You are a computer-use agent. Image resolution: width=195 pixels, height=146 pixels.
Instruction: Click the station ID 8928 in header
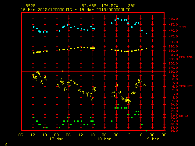pos(30,6)
